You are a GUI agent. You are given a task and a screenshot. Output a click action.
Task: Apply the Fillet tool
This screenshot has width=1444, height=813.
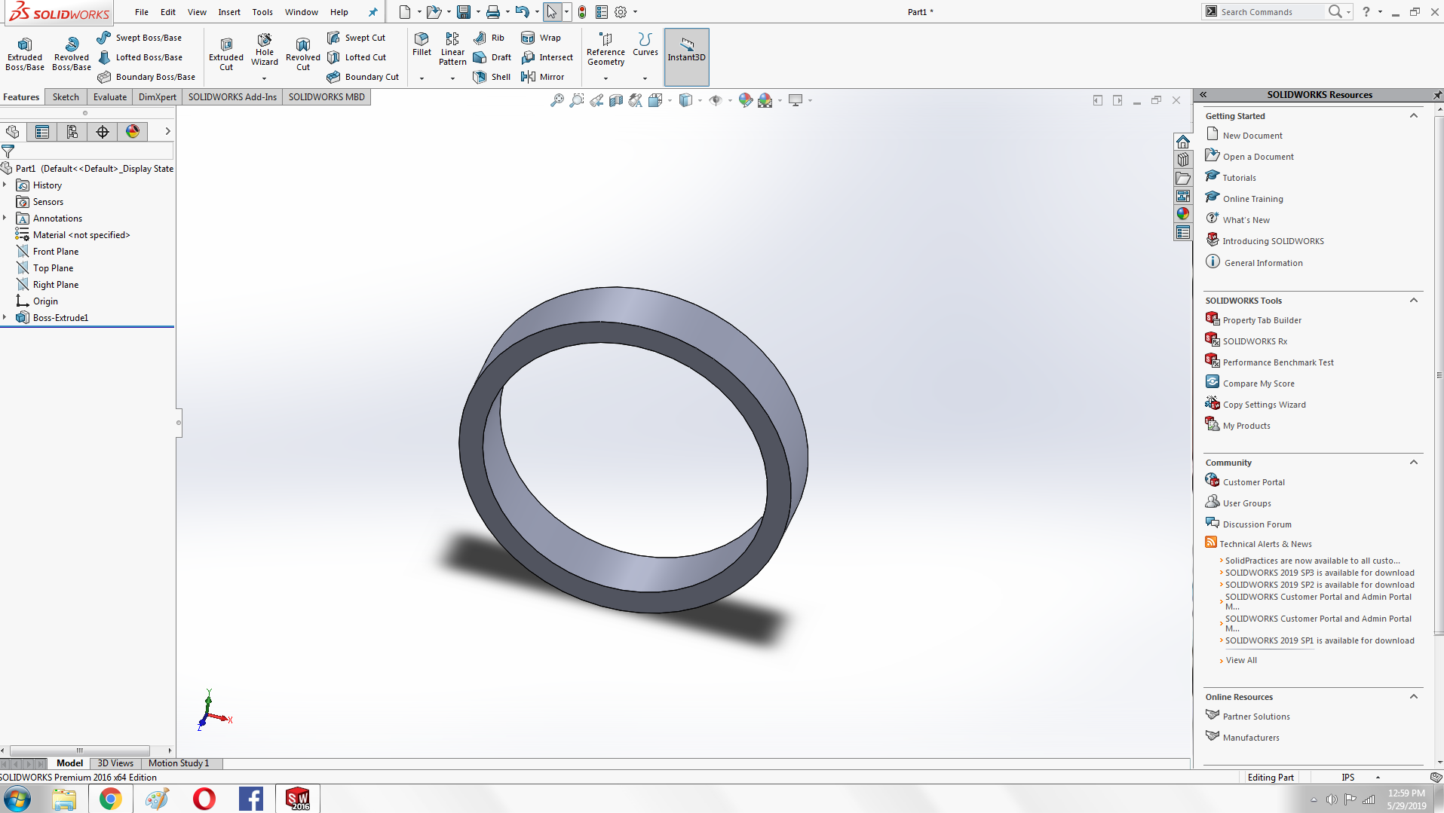coord(422,44)
